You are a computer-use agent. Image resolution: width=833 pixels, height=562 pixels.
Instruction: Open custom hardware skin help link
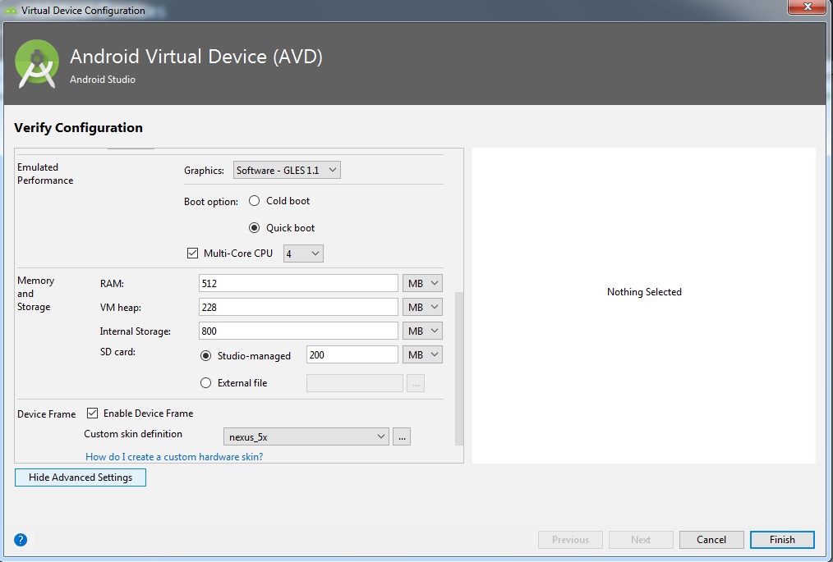pyautogui.click(x=174, y=457)
